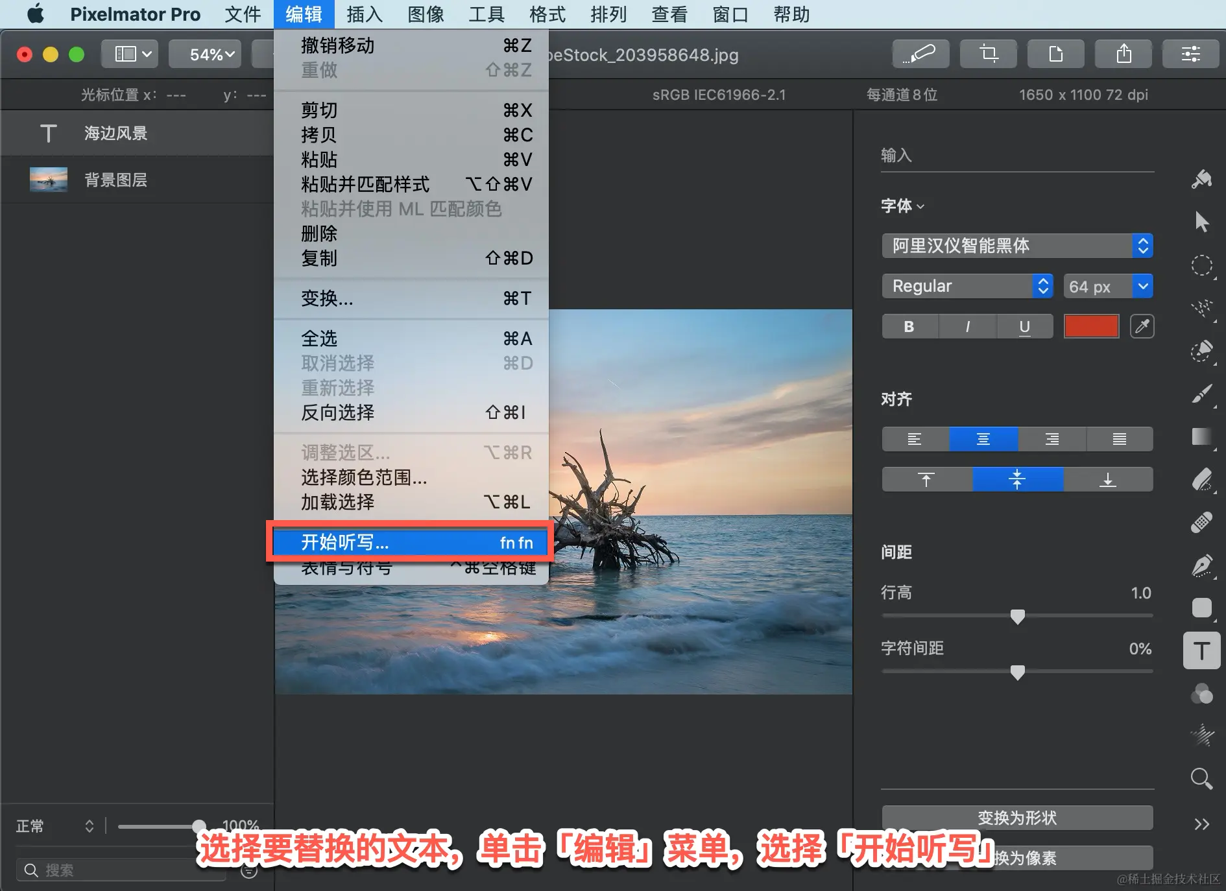Viewport: 1226px width, 891px height.
Task: Select the Paint brush tool
Action: (x=1201, y=394)
